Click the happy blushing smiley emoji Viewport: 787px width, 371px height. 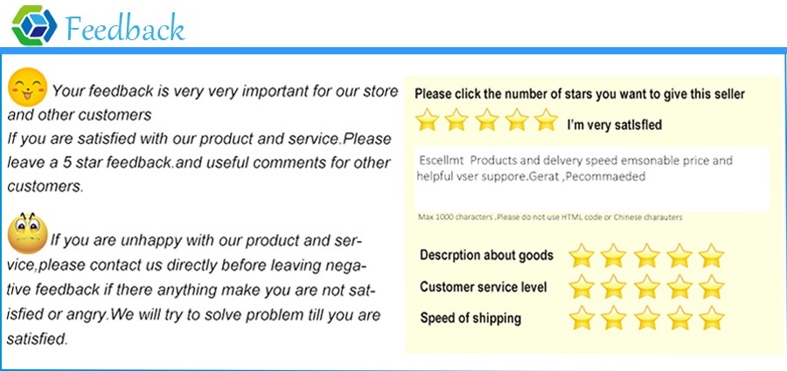26,86
